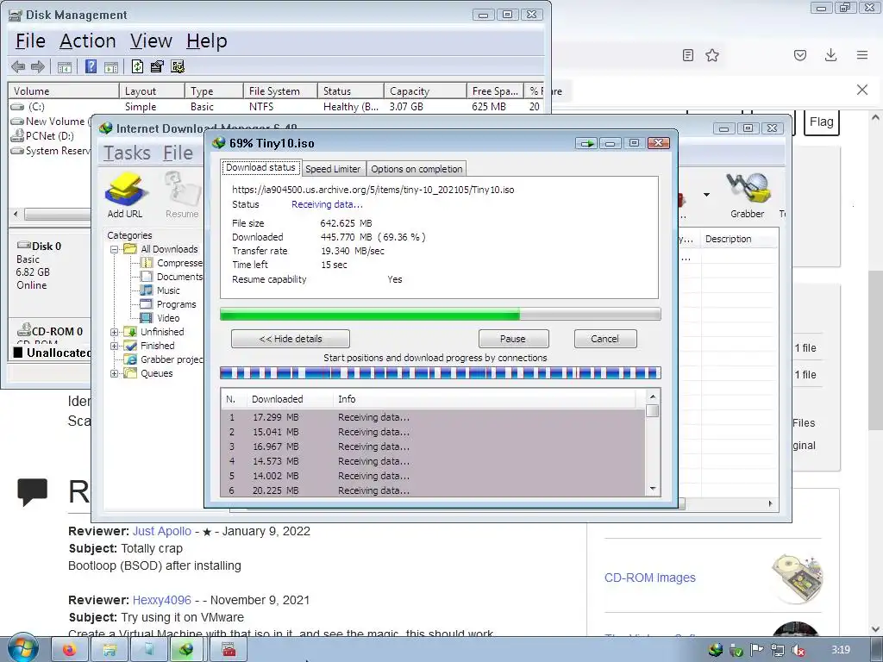
Task: Open the CD-ROM Images link
Action: pyautogui.click(x=650, y=578)
